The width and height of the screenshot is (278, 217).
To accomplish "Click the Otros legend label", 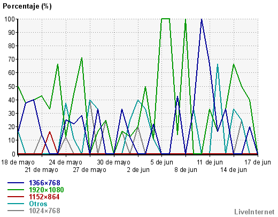I will point(38,204).
